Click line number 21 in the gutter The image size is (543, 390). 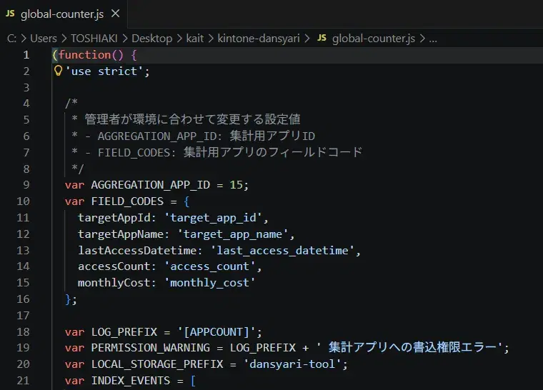(23, 380)
